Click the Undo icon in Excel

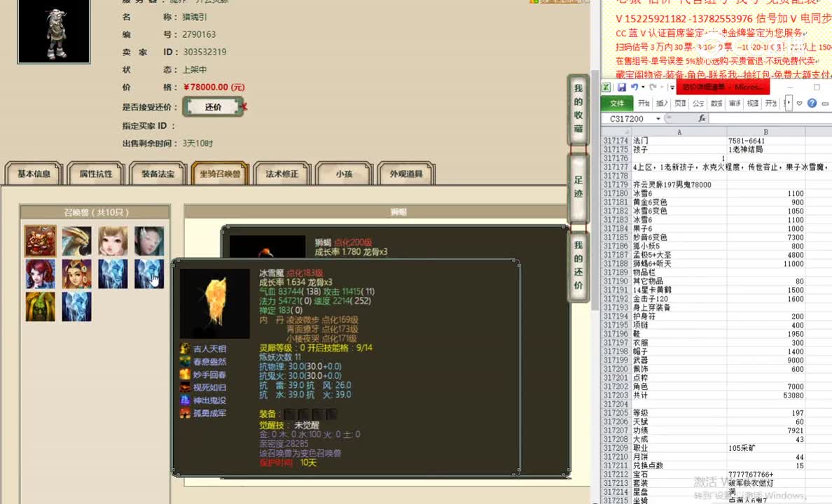click(x=635, y=87)
